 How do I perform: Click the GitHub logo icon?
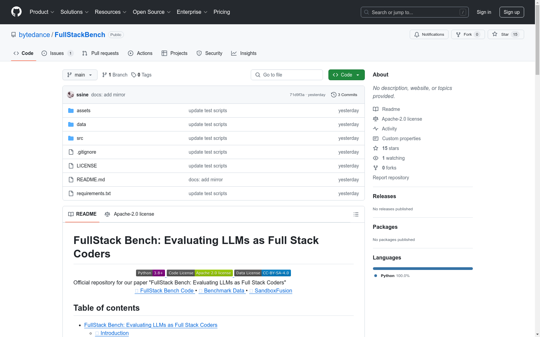point(16,12)
